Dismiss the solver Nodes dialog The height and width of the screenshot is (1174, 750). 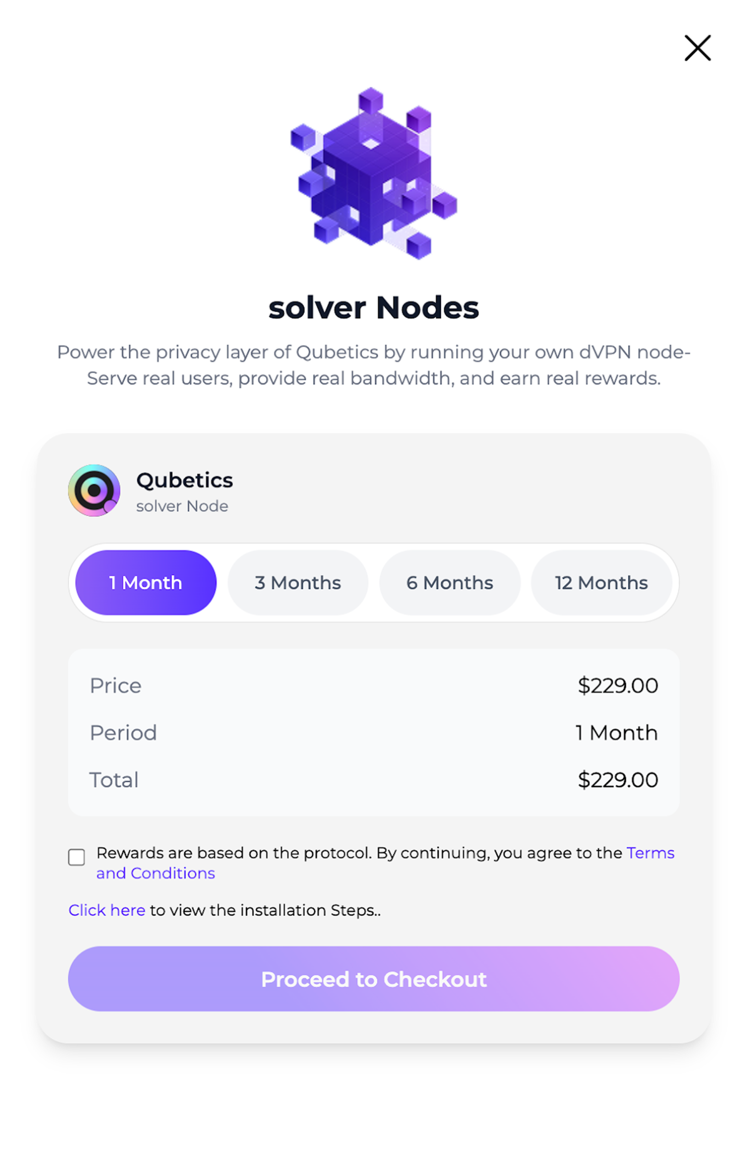(697, 48)
